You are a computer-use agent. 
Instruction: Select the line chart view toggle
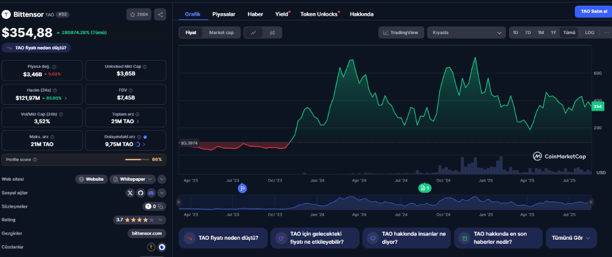(253, 33)
